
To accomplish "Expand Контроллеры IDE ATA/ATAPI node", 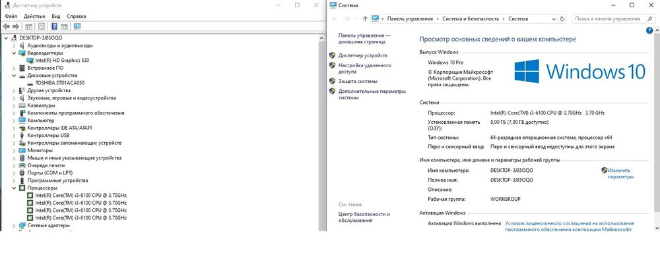I will (x=14, y=128).
